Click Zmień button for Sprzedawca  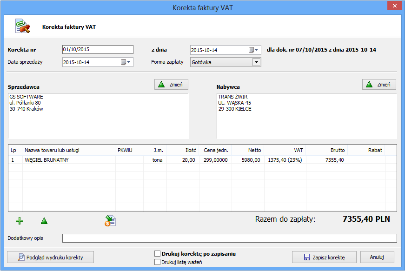[171, 85]
